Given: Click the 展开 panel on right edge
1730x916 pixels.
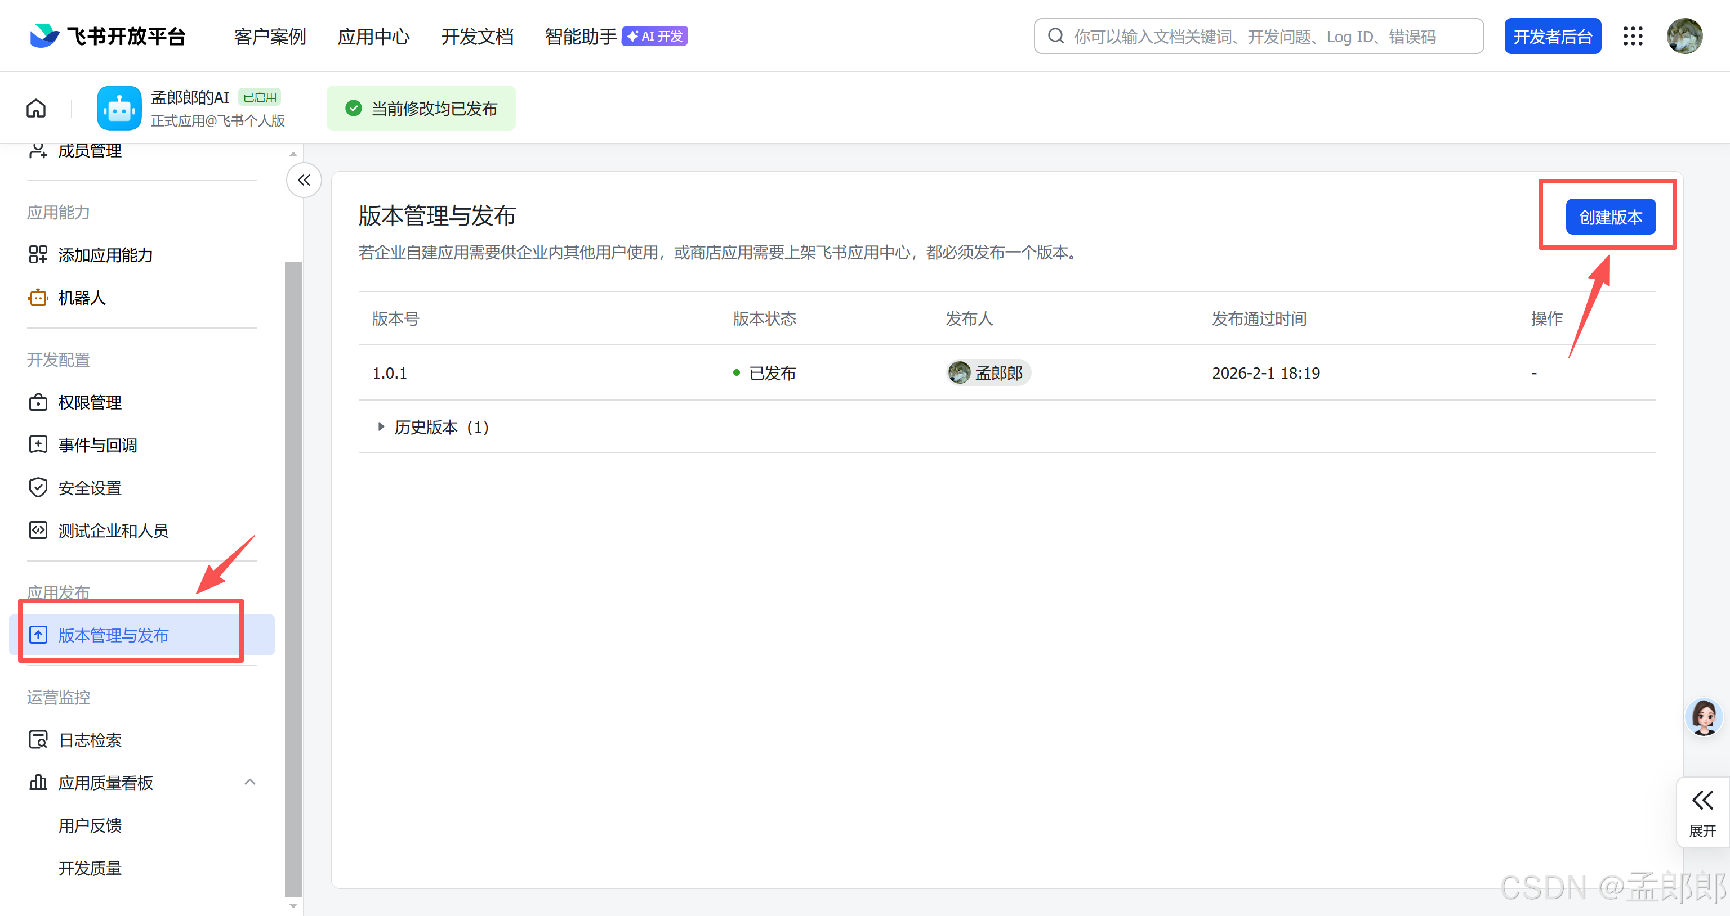Looking at the screenshot, I should tap(1702, 812).
